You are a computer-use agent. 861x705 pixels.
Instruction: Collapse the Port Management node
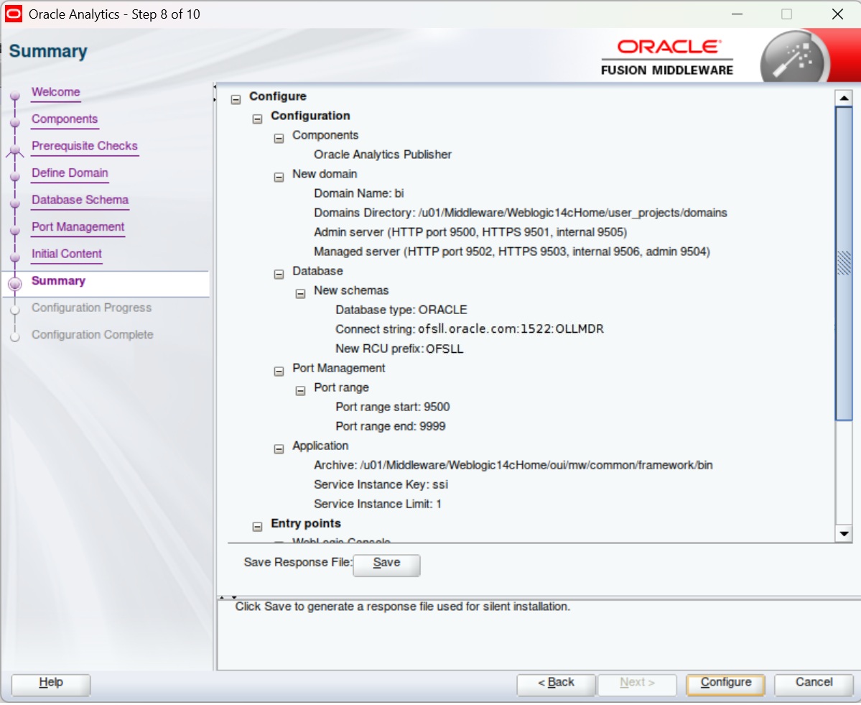click(x=279, y=372)
